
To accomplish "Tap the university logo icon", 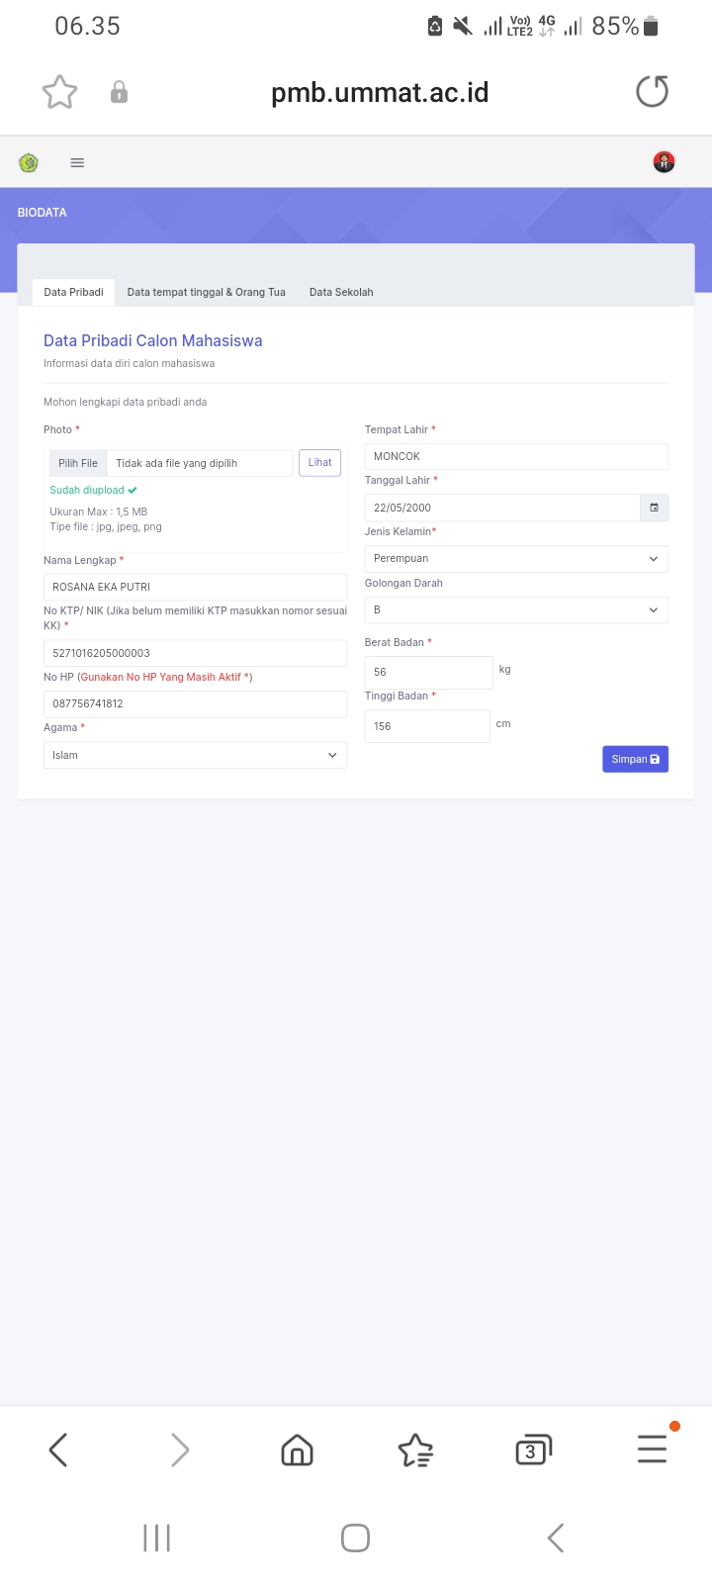I will point(29,163).
